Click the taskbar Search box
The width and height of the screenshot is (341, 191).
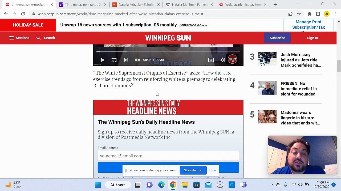118,185
